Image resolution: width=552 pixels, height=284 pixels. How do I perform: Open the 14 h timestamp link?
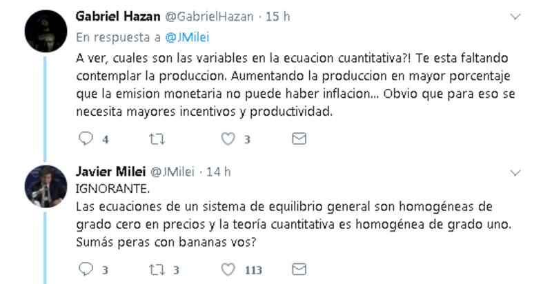[219, 172]
